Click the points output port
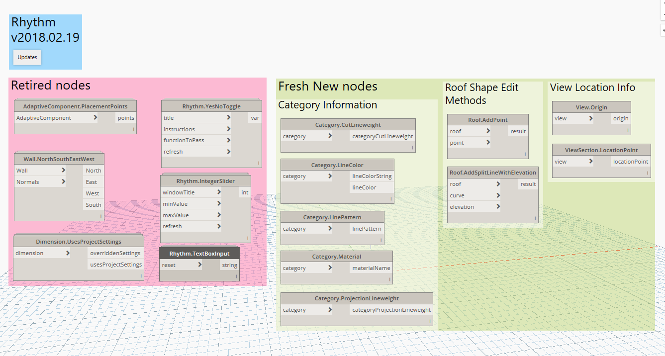 pyautogui.click(x=126, y=118)
